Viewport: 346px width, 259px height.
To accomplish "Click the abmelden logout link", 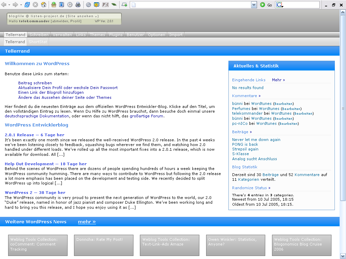I will [x=60, y=21].
